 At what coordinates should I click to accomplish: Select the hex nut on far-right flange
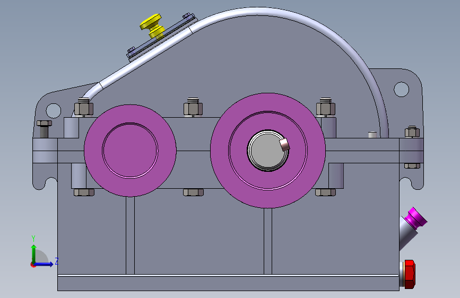click(412, 132)
